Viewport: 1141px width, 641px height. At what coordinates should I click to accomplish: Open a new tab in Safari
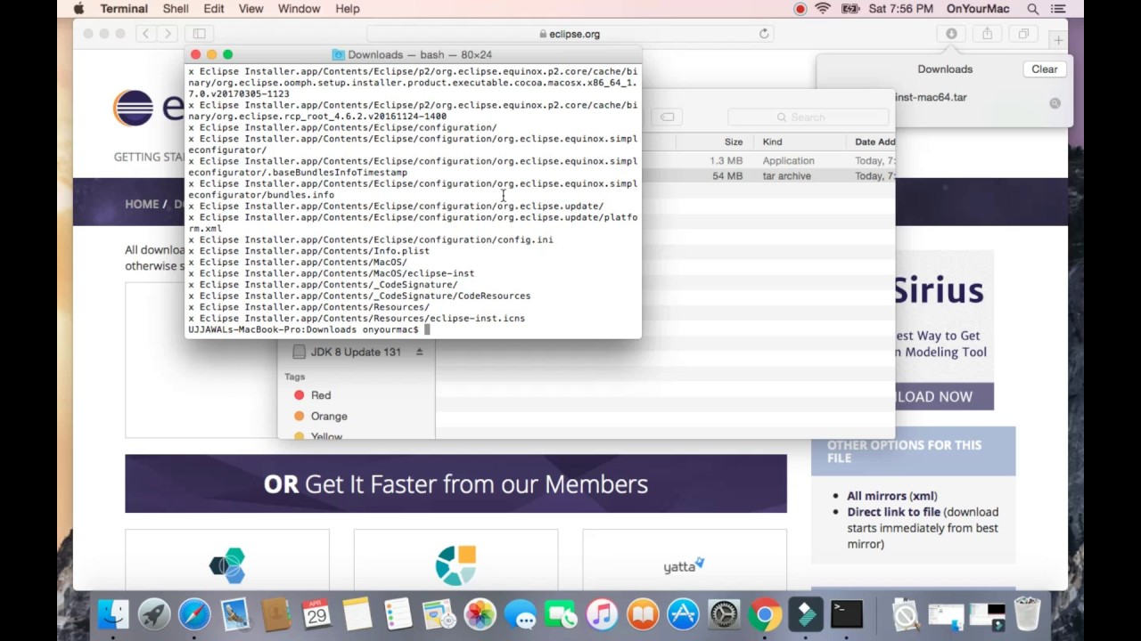(1058, 40)
